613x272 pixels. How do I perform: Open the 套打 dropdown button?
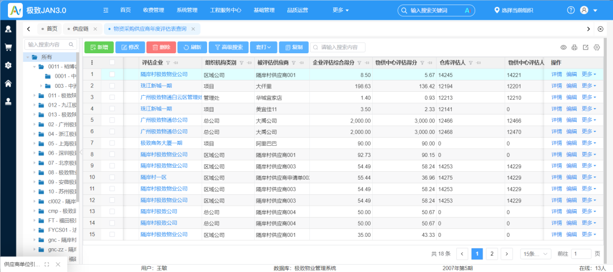pos(263,48)
